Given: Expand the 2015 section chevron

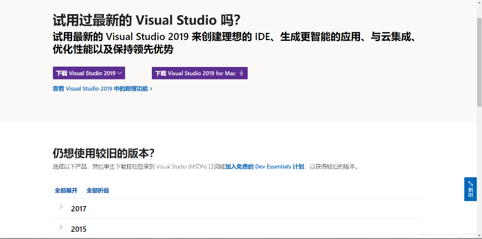Looking at the screenshot, I should point(61,227).
